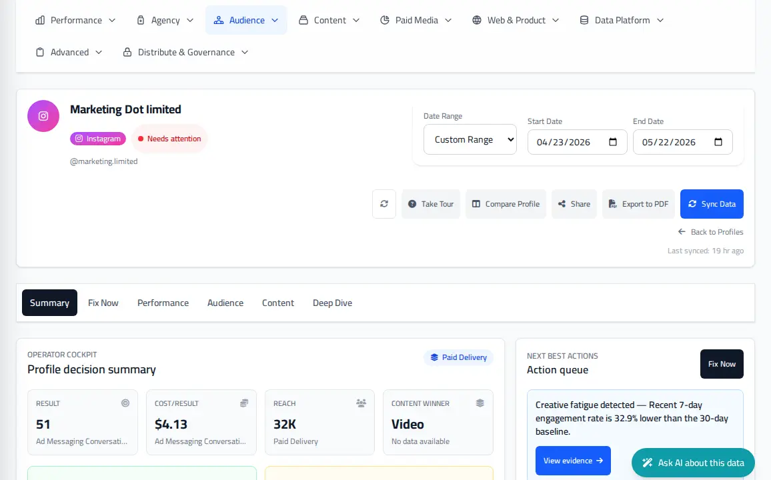Click the people icon on the Reach card
This screenshot has height=480, width=771.
coord(361,403)
